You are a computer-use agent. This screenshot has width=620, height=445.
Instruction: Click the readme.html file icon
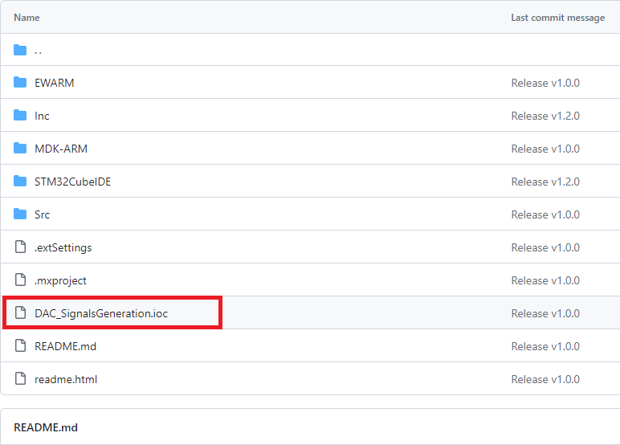pos(20,379)
